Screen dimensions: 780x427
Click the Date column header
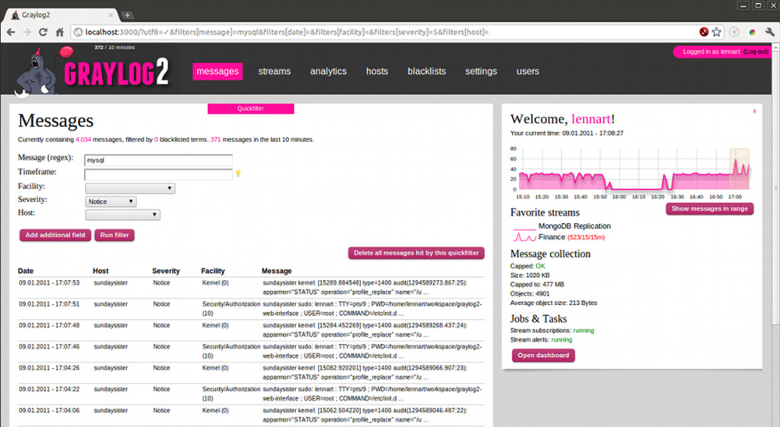[26, 271]
